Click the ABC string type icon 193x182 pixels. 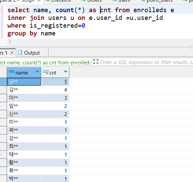(12, 71)
